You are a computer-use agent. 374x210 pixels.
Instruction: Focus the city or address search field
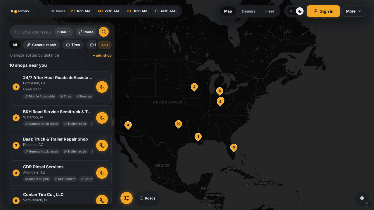click(x=37, y=32)
